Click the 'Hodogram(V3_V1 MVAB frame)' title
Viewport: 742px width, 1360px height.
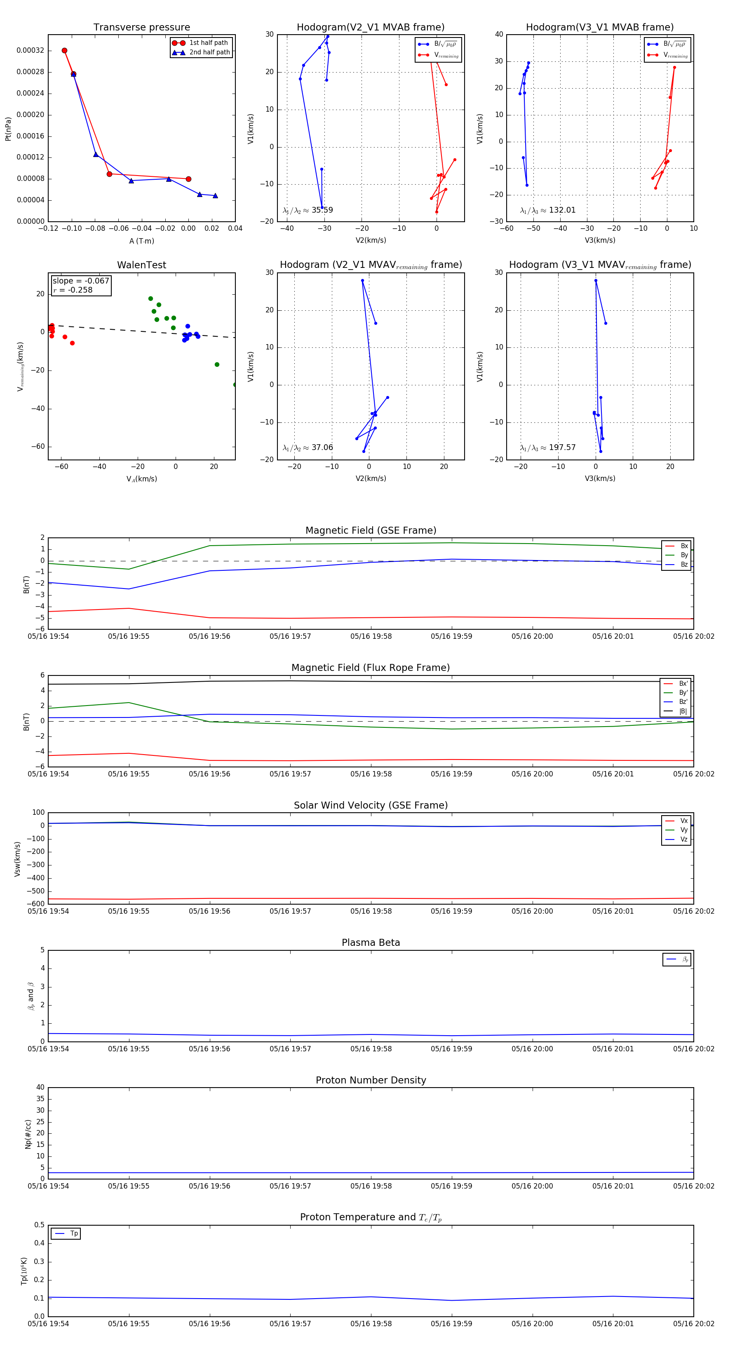click(x=599, y=28)
